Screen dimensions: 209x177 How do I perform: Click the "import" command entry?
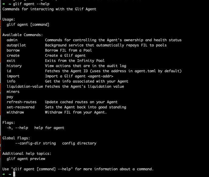coord(13,76)
